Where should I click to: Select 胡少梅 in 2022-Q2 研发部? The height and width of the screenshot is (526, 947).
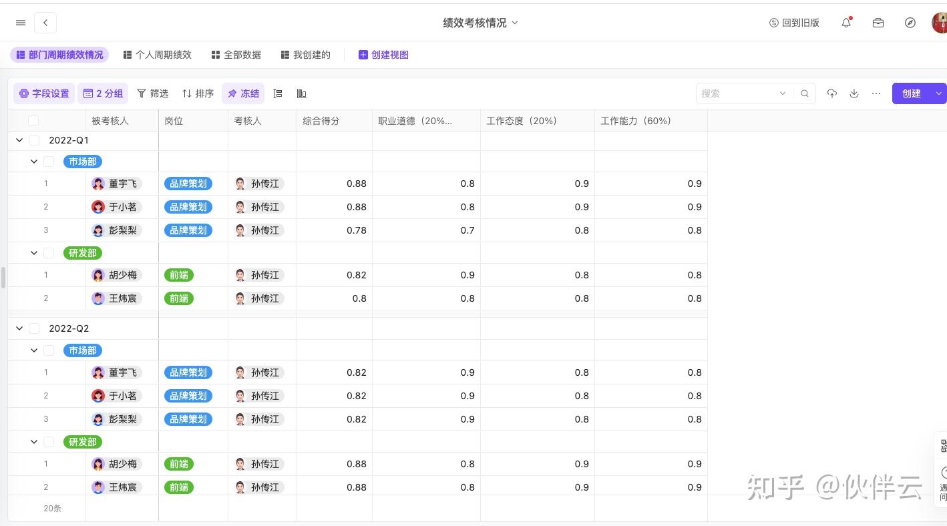pos(117,464)
